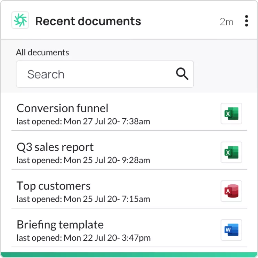
Task: Click last opened Mon 25 Jul 20- 9:28am
Action: coord(84,160)
